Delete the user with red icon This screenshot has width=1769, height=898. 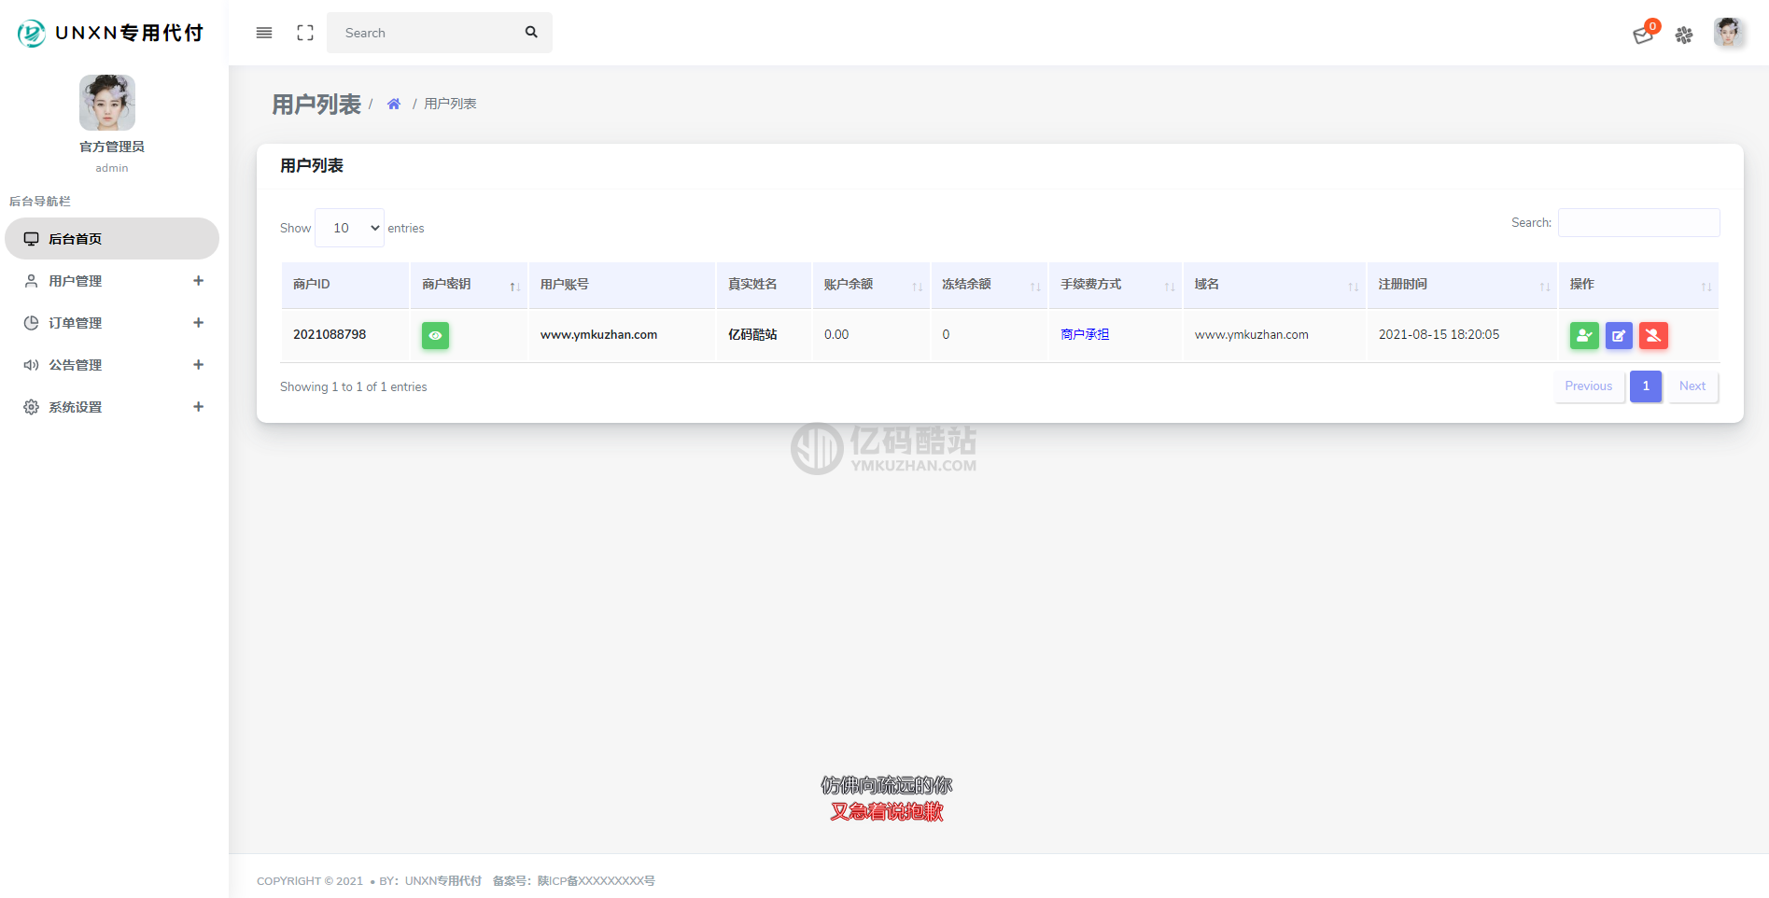(x=1653, y=335)
